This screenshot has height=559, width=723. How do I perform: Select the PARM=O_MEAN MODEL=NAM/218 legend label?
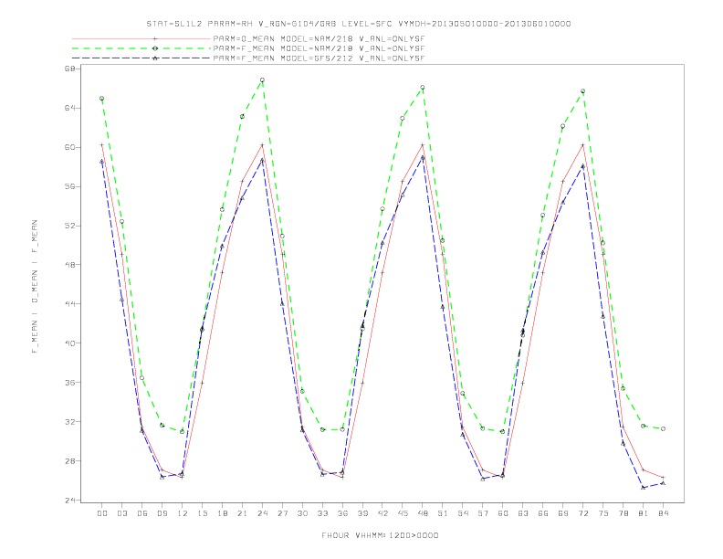[x=319, y=39]
